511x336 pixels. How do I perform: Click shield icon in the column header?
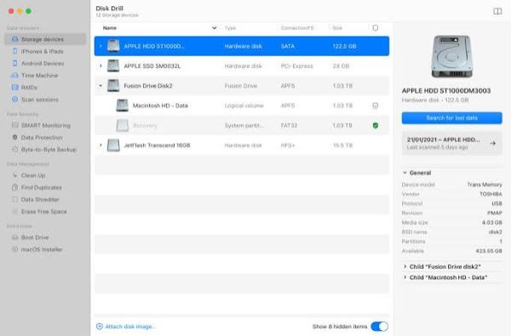coord(375,28)
